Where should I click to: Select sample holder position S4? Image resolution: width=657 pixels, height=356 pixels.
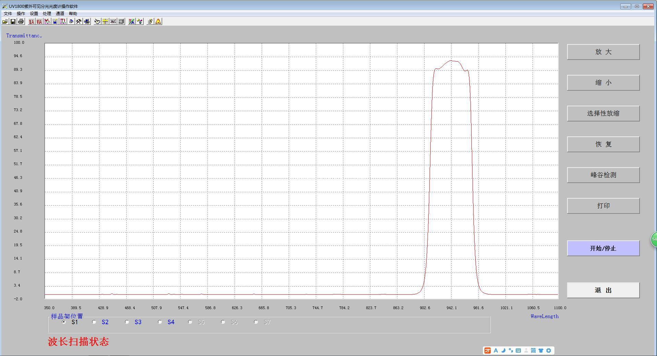point(160,322)
